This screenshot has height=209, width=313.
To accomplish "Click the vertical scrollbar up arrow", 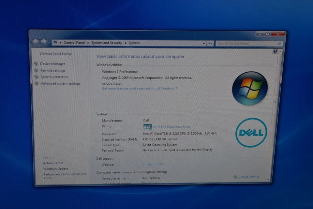I will pos(280,51).
